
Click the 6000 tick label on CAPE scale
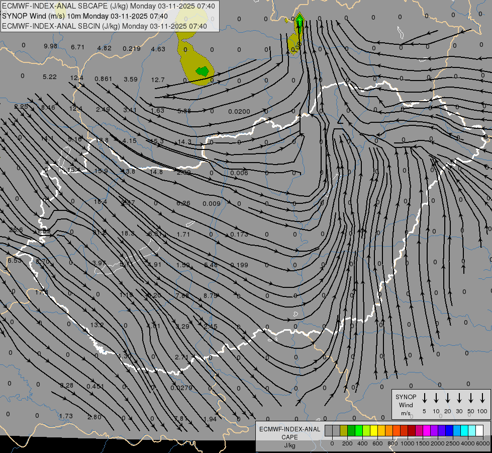(x=483, y=443)
